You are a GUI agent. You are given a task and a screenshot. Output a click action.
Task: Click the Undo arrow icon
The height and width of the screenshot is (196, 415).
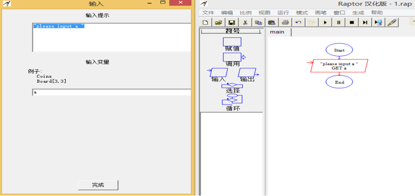[x=298, y=23]
